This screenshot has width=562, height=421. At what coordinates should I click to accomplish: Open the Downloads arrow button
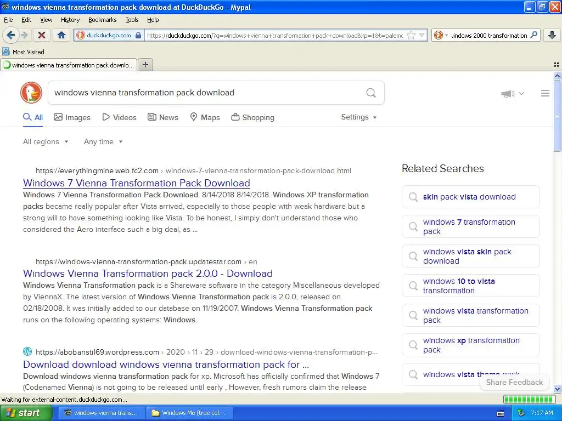coord(552,35)
